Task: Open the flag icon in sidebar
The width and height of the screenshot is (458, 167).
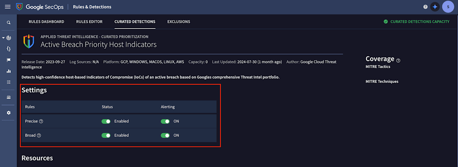Action: (x=8, y=60)
